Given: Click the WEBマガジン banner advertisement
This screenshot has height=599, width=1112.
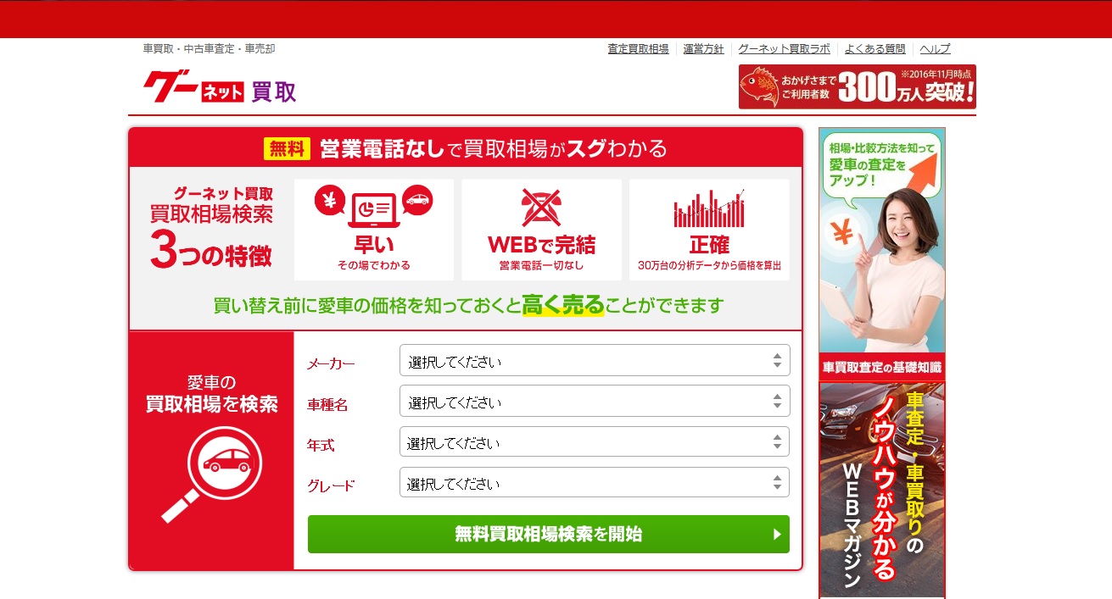Looking at the screenshot, I should pos(881,491).
